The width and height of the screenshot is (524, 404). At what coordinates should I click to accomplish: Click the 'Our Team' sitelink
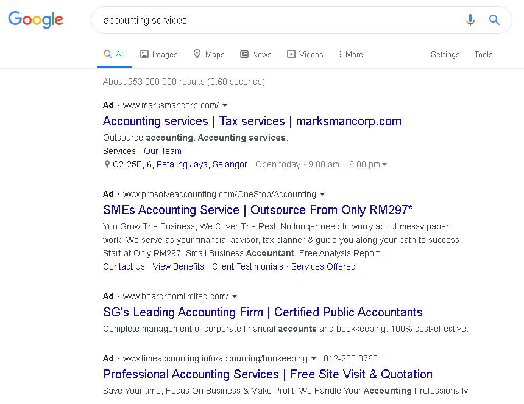(x=163, y=151)
